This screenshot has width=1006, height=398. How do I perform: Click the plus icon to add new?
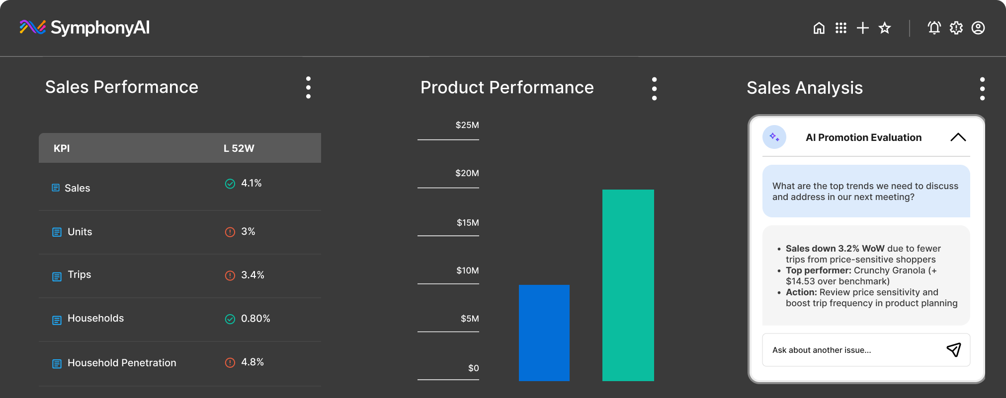point(863,28)
